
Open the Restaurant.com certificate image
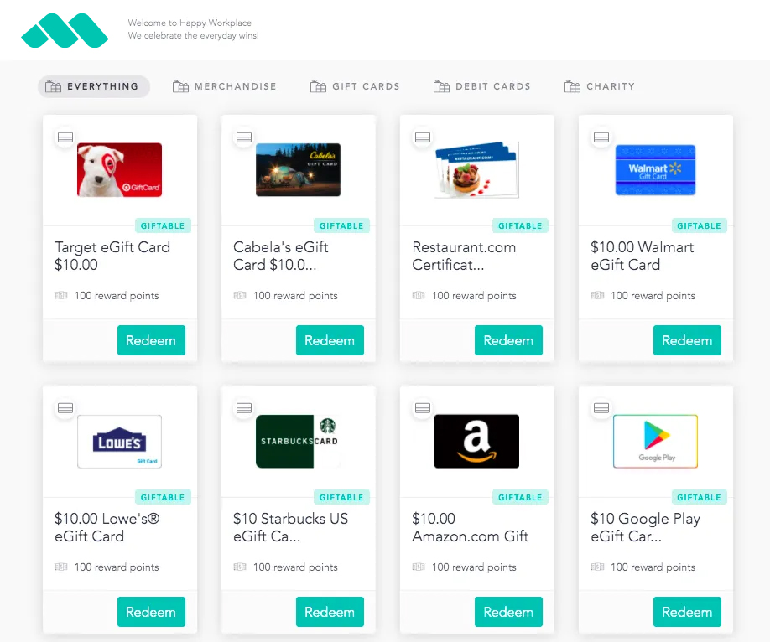tap(476, 170)
